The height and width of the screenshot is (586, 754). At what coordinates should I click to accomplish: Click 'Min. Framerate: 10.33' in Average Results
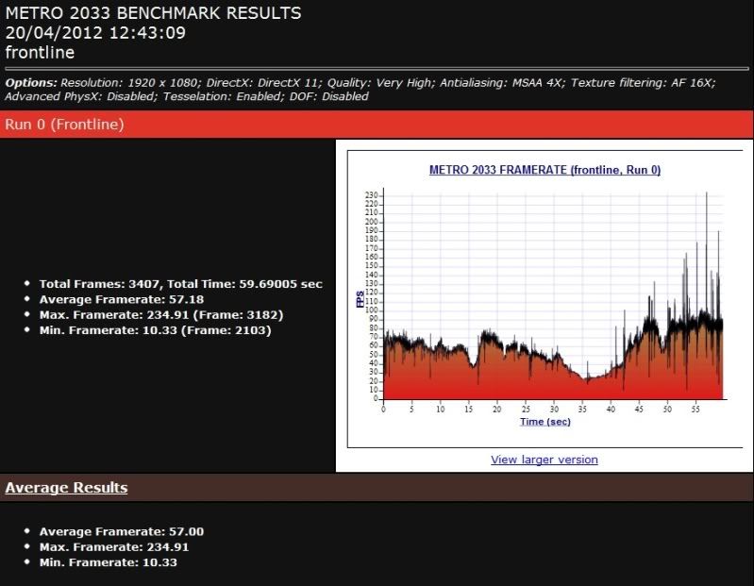(x=109, y=562)
